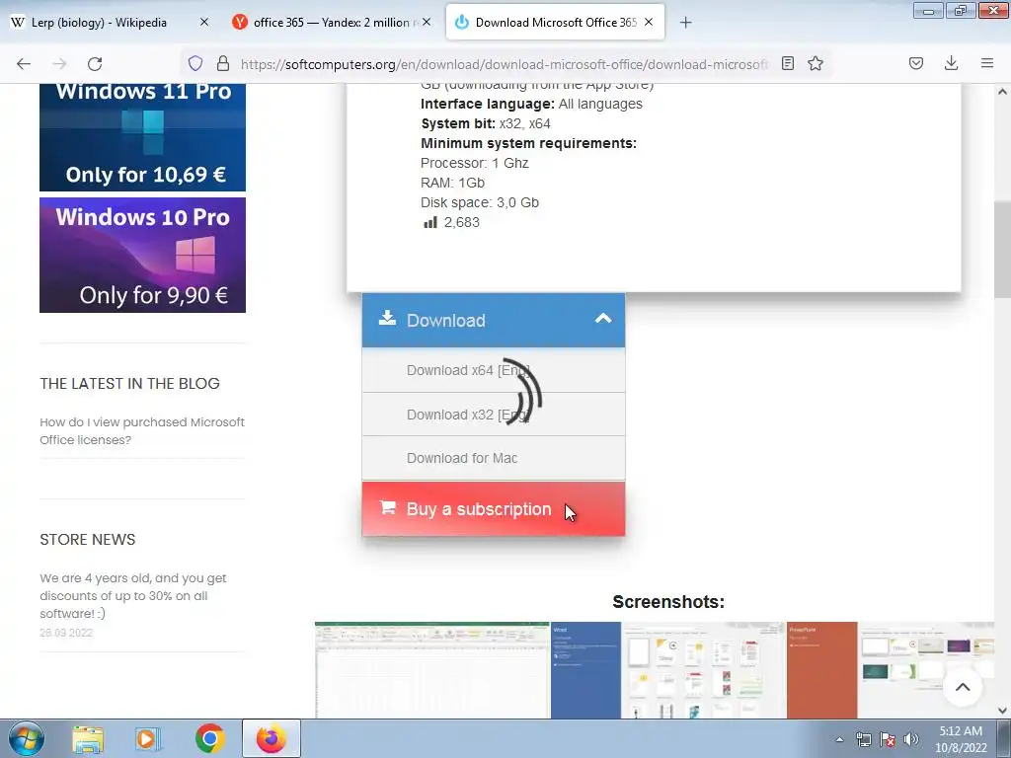This screenshot has width=1011, height=758.
Task: Open the Windows 10 Pro banner ad
Action: [142, 255]
